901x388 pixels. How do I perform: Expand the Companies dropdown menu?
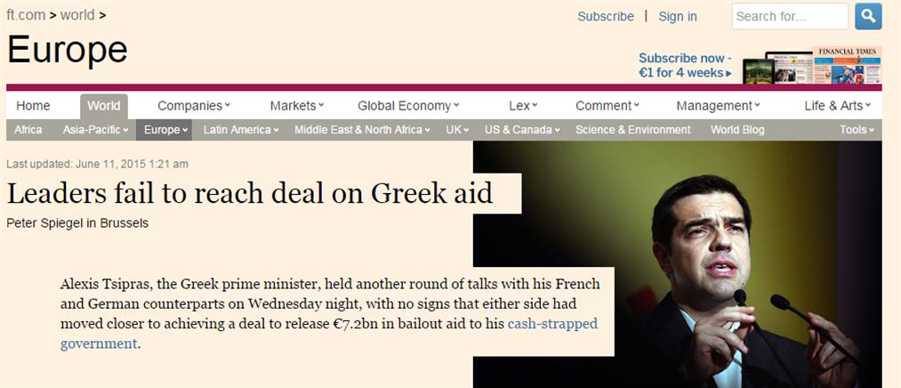coord(194,106)
